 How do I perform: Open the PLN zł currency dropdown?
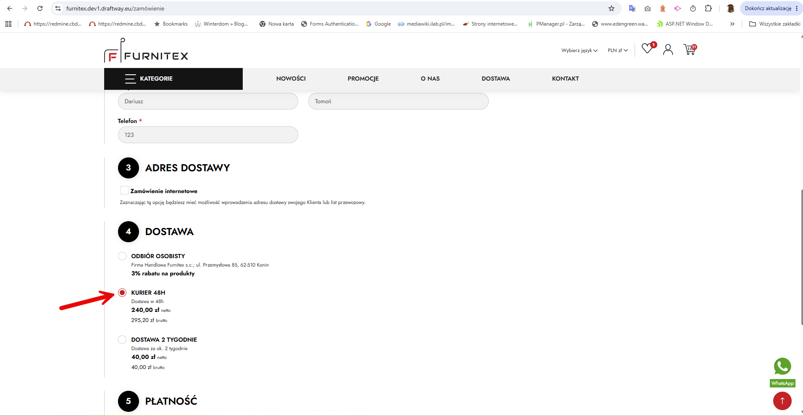pyautogui.click(x=617, y=50)
